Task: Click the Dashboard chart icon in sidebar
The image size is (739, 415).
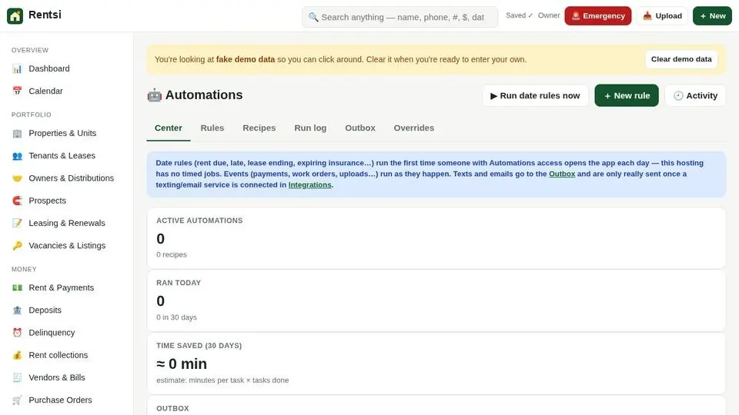Action: (18, 68)
